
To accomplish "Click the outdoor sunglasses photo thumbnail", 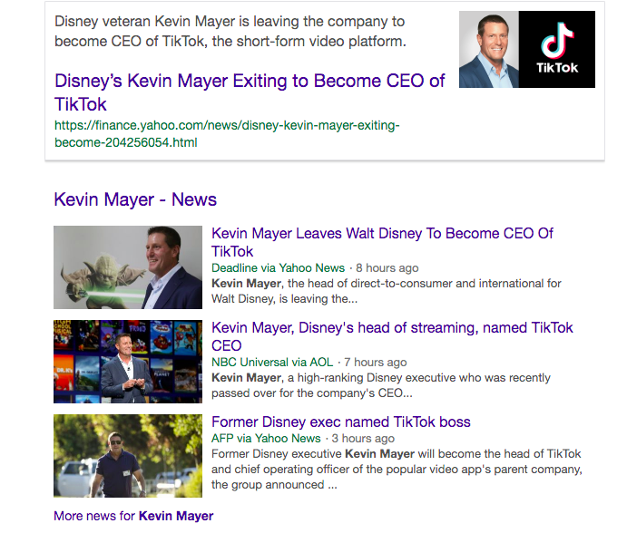I will pyautogui.click(x=128, y=456).
